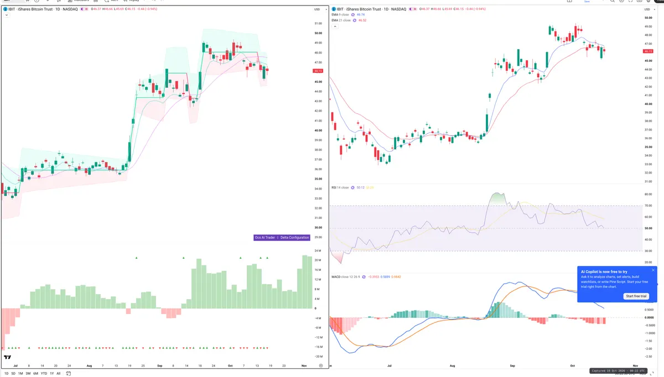Open the left chart time-axis settings gear

[x=321, y=366]
